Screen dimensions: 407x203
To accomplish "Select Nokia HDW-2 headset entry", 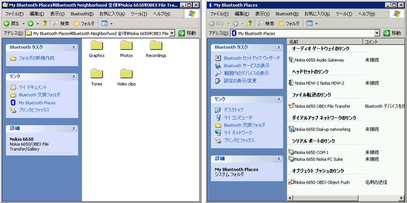I will coord(319,83).
